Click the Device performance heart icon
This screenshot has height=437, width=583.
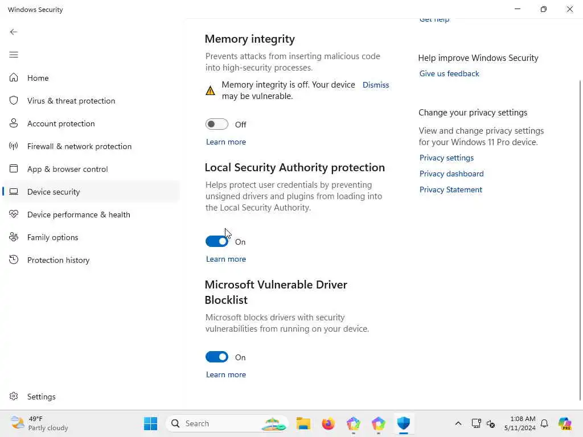pyautogui.click(x=14, y=215)
